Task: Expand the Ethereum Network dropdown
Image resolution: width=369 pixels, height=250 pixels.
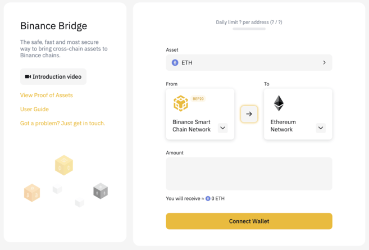Action: [321, 128]
